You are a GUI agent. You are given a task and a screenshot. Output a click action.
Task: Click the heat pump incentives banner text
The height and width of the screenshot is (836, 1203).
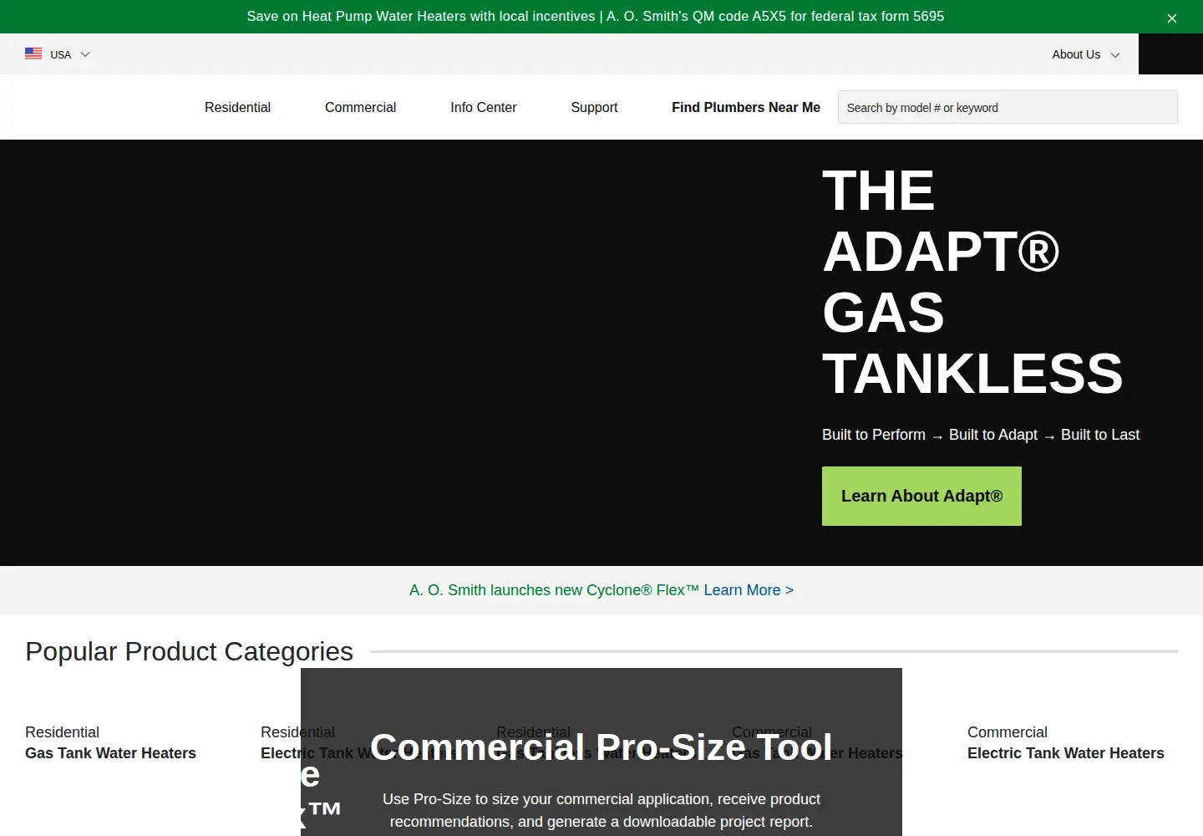[596, 16]
